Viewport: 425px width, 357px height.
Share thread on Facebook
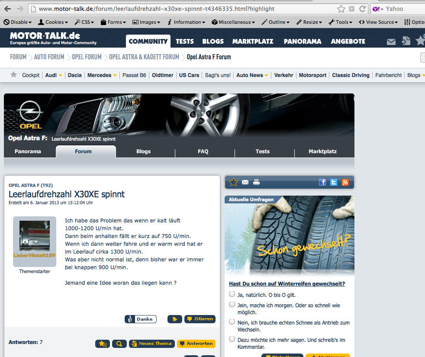tap(322, 182)
